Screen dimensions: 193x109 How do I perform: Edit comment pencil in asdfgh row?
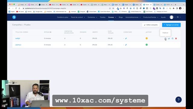click(x=126, y=38)
